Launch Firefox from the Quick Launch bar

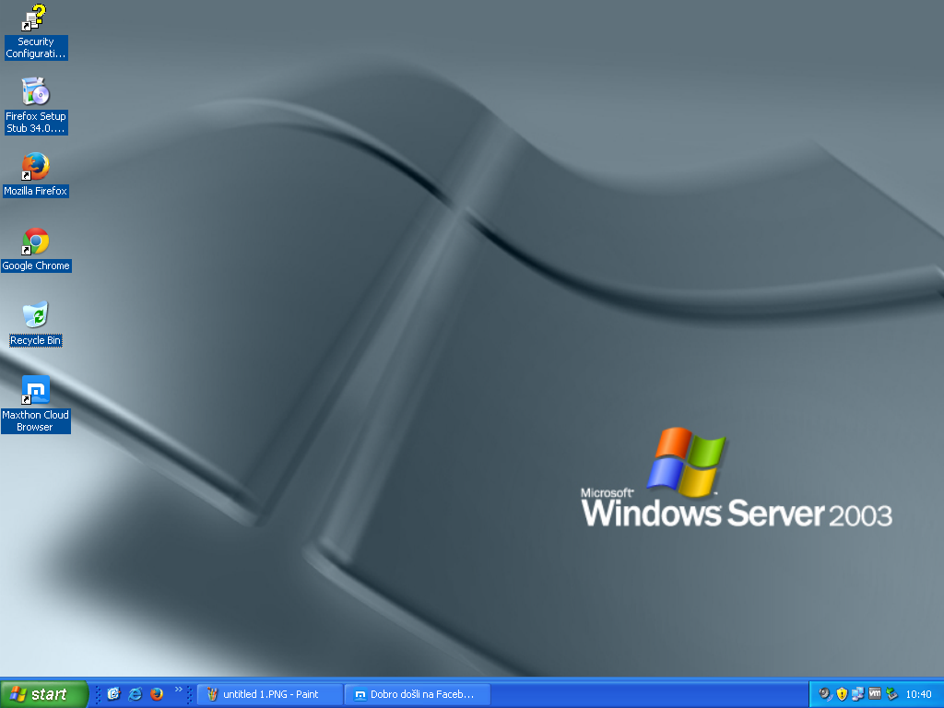pyautogui.click(x=157, y=694)
